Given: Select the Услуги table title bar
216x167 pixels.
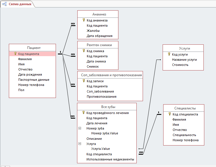Looking at the screenshot, I should point(183,48).
